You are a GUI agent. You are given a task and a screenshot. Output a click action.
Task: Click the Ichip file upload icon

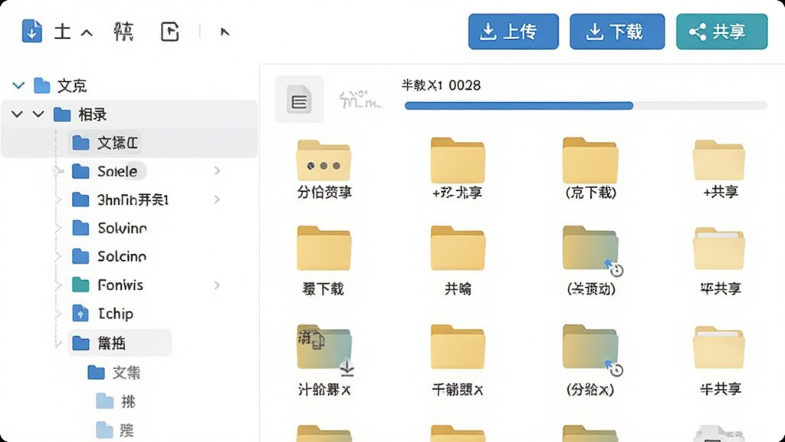tap(80, 314)
